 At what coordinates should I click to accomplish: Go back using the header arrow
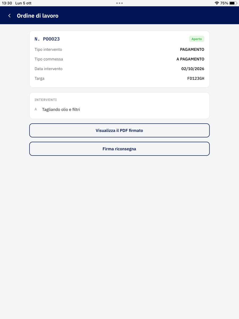pyautogui.click(x=10, y=16)
